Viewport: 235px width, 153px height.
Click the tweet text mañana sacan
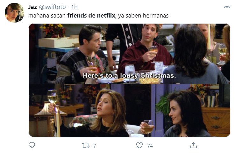coord(47,16)
